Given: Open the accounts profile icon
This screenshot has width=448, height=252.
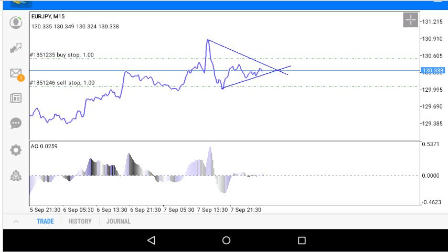Looking at the screenshot, I should (x=16, y=23).
